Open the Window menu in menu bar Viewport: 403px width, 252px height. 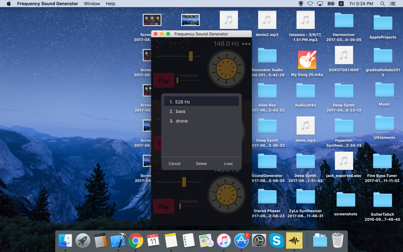(92, 4)
